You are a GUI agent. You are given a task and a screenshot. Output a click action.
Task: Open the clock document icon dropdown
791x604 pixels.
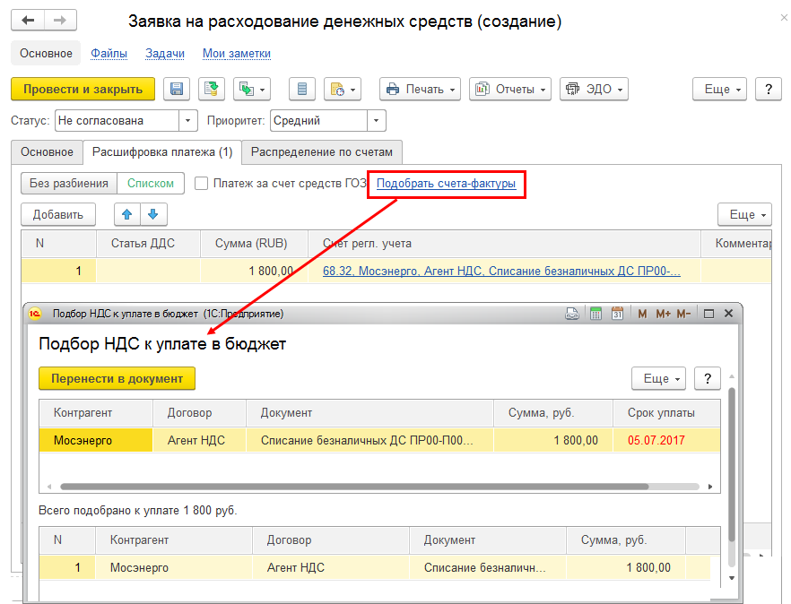(343, 90)
